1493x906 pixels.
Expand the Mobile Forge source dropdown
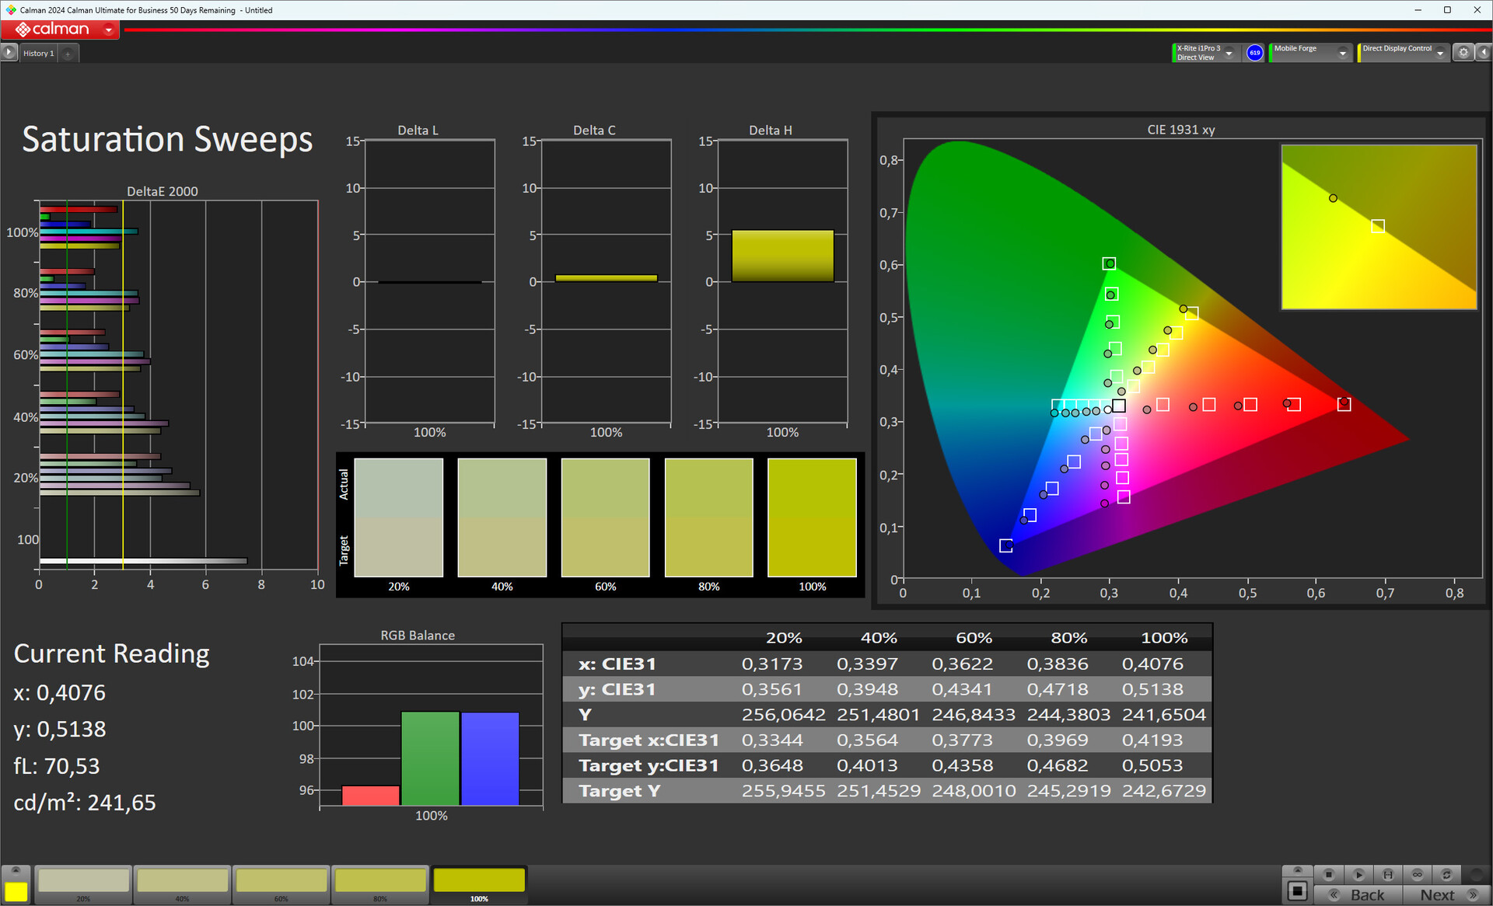coord(1342,53)
